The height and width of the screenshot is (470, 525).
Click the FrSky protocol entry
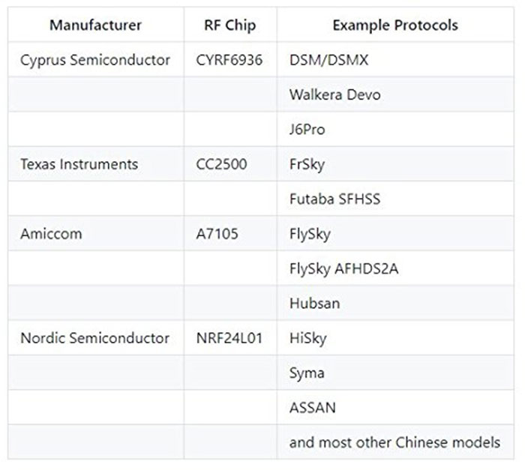308,164
